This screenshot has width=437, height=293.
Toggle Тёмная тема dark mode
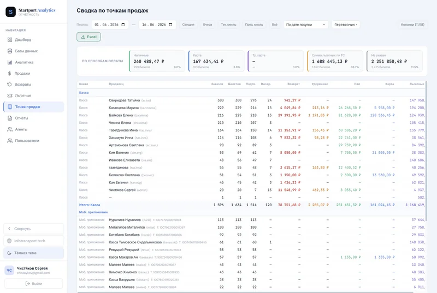point(34,253)
